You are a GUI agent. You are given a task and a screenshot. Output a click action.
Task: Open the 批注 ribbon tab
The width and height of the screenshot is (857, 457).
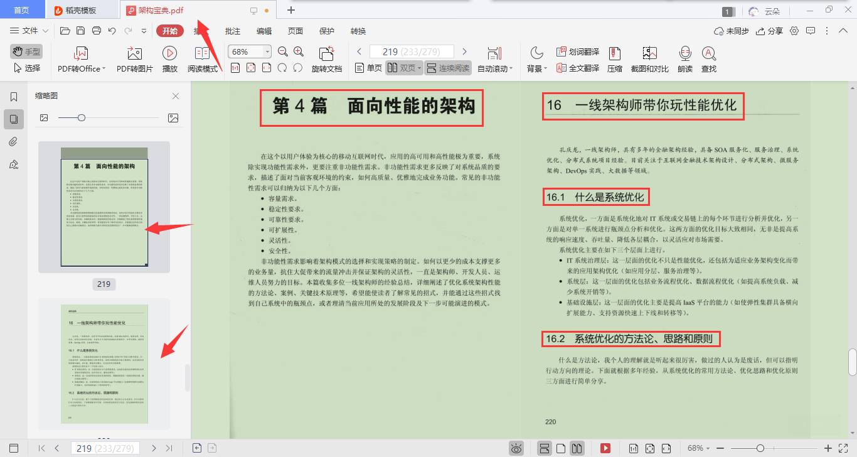(x=233, y=31)
